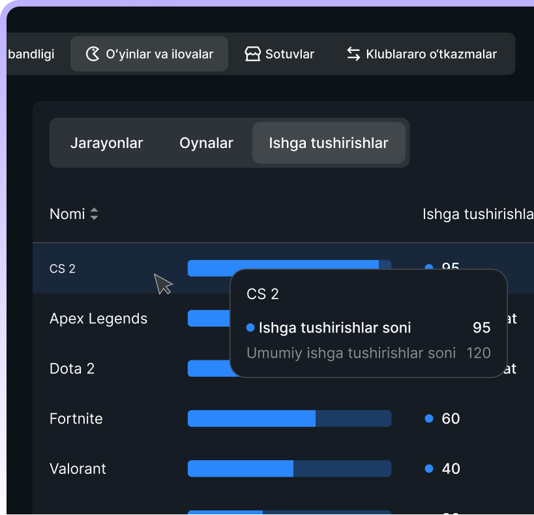The width and height of the screenshot is (534, 515).
Task: Select the Dota 2 row name
Action: (72, 369)
